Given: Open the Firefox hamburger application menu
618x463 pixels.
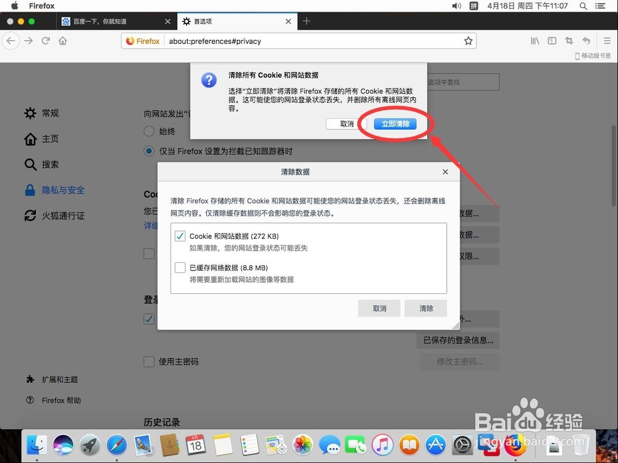Looking at the screenshot, I should point(606,40).
